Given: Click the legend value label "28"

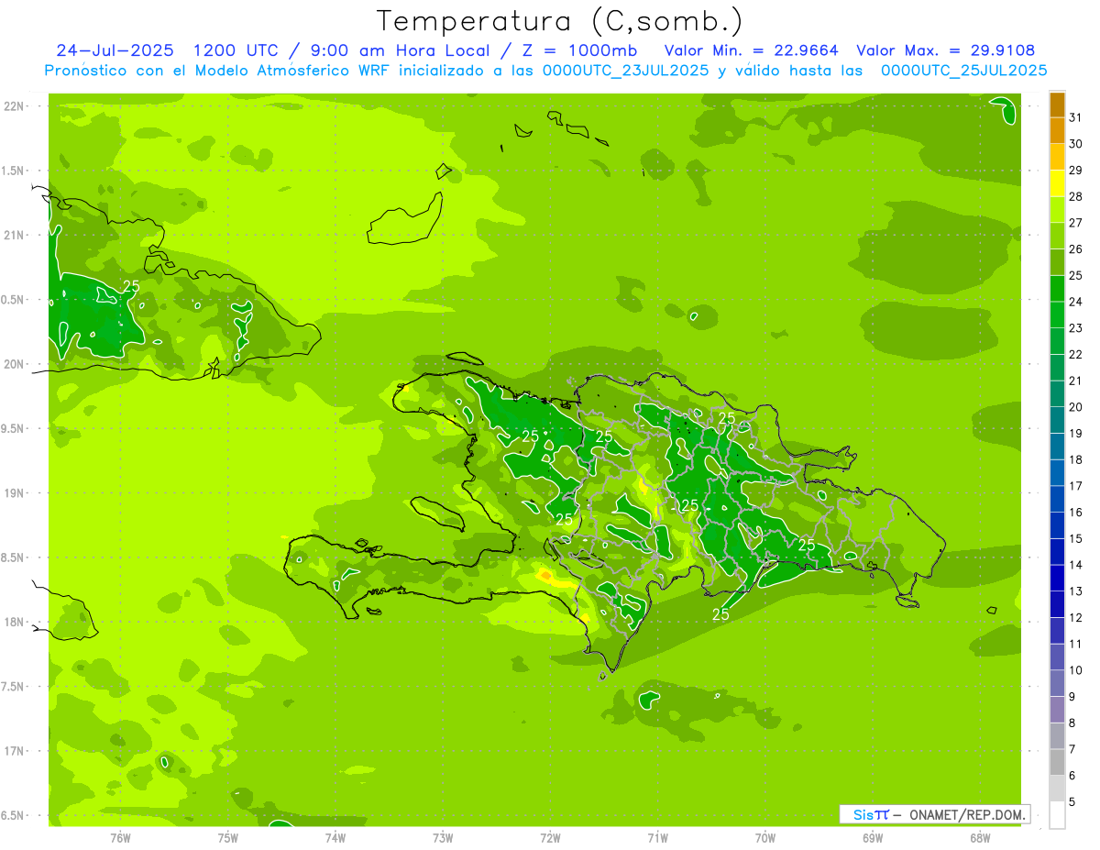Looking at the screenshot, I should 1075,196.
